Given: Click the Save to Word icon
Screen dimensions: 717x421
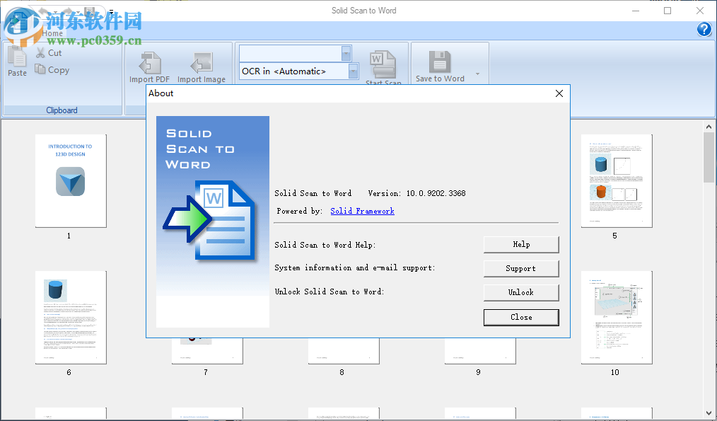Looking at the screenshot, I should (441, 62).
